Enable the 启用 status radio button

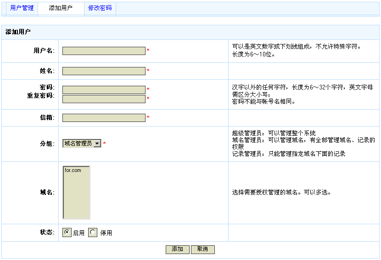67,232
